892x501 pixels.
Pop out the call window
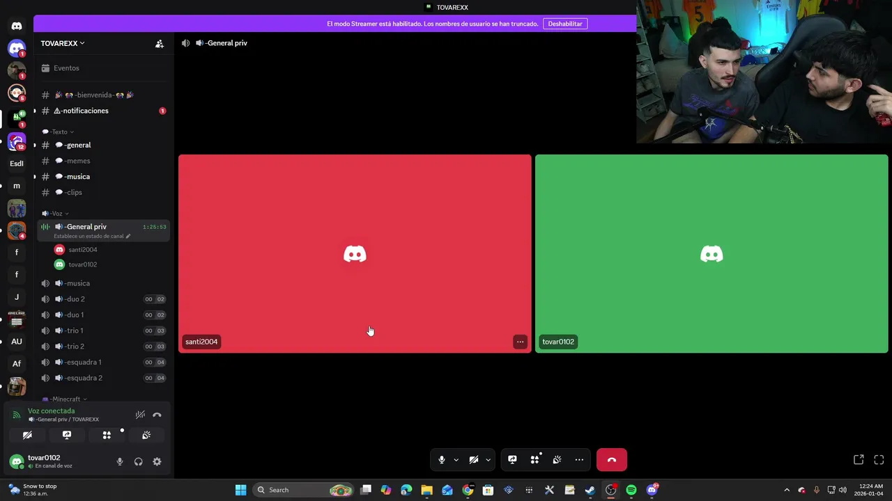pyautogui.click(x=859, y=460)
